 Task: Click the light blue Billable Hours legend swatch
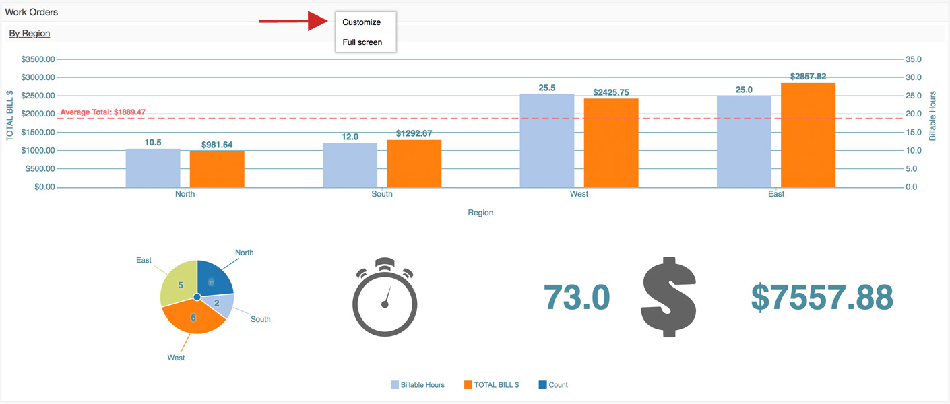point(395,385)
